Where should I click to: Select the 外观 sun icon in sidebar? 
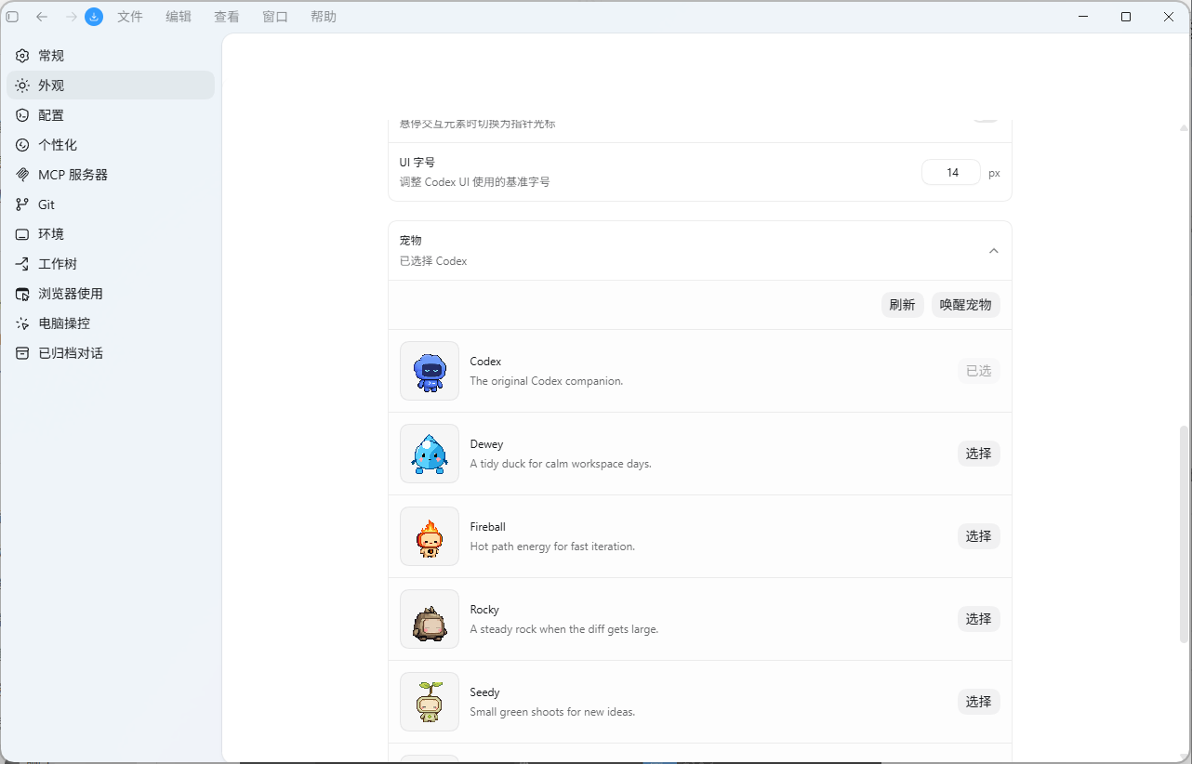point(22,86)
